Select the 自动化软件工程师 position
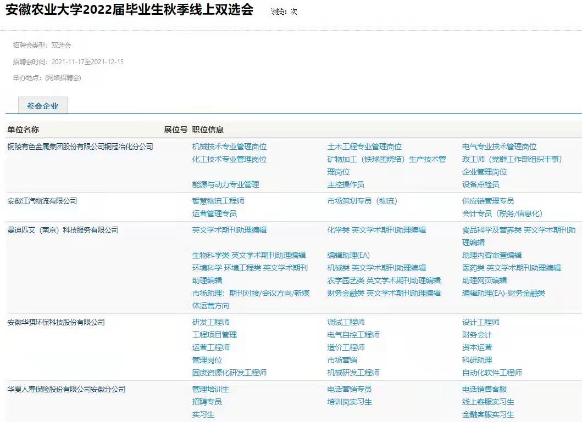This screenshot has height=422, width=582. (x=492, y=373)
